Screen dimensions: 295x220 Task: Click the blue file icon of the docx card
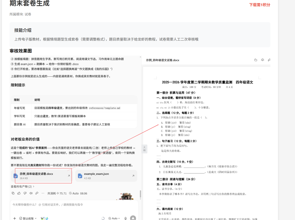tap(16, 176)
